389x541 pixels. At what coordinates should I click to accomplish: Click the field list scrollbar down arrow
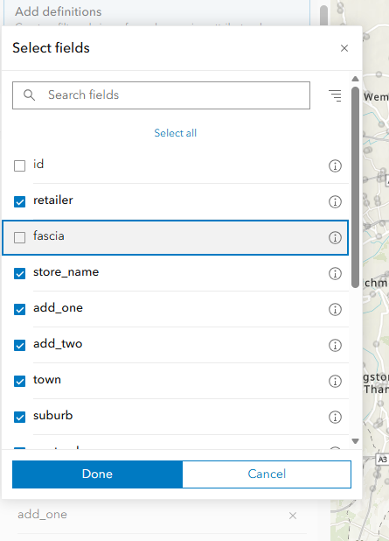click(355, 441)
